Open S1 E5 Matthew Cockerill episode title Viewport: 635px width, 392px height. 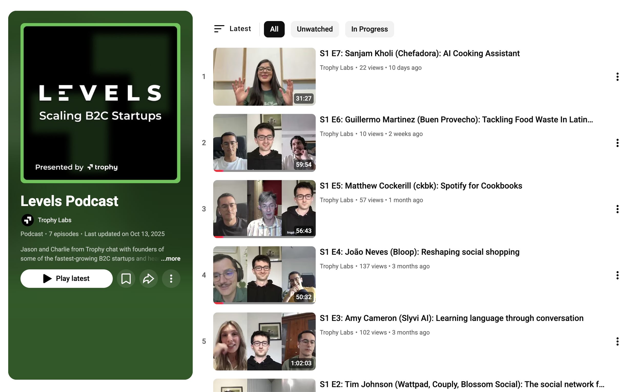(421, 186)
